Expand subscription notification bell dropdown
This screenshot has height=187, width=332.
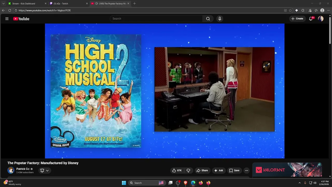tap(44, 170)
